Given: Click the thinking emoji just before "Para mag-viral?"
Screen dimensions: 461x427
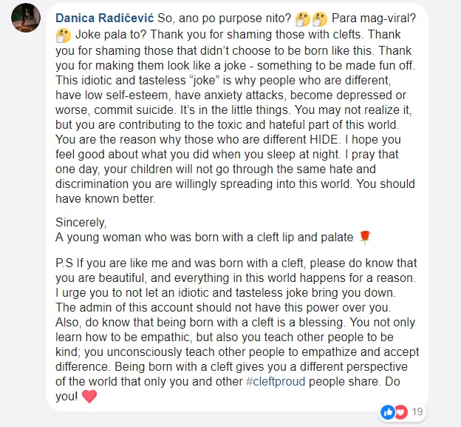Looking at the screenshot, I should point(320,19).
